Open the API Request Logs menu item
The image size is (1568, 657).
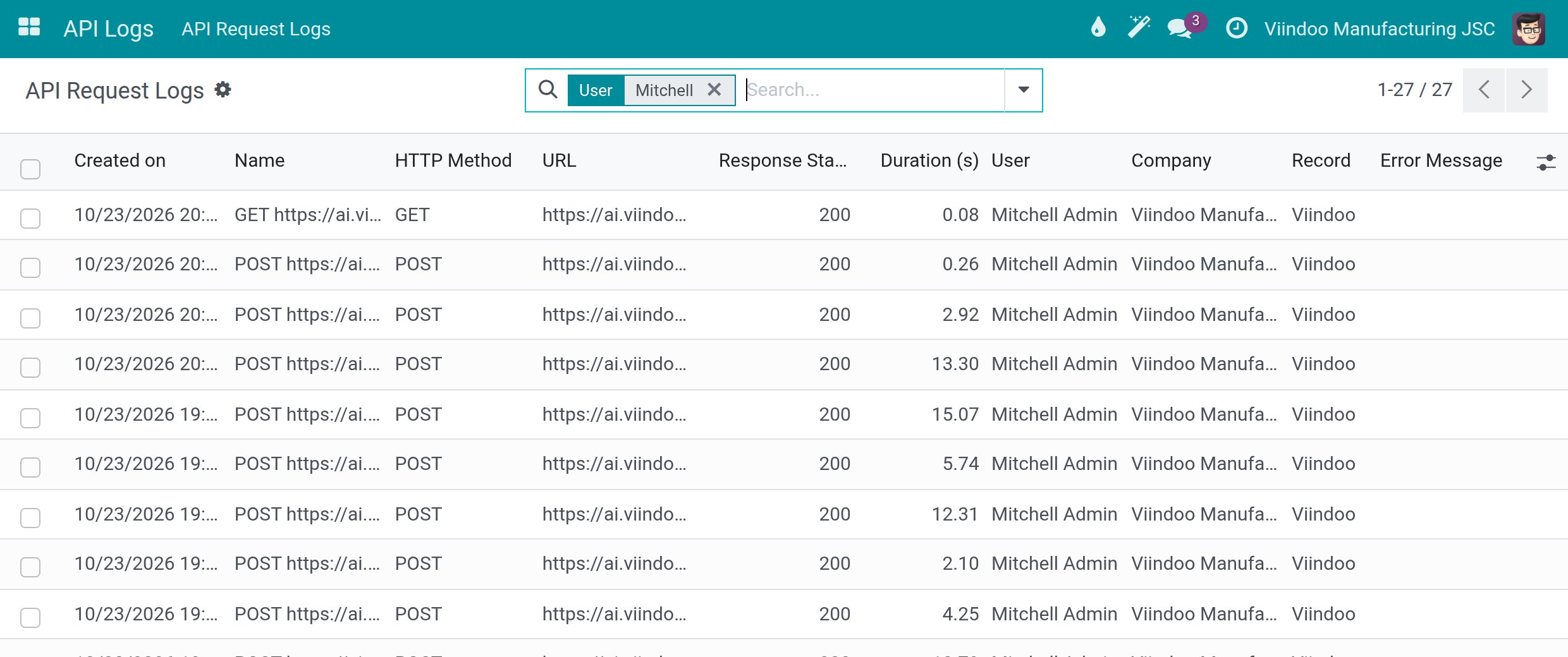(x=255, y=28)
